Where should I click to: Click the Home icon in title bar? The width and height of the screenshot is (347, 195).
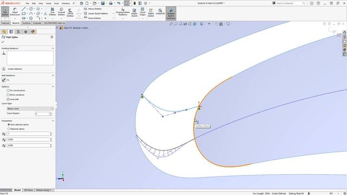point(81,3)
